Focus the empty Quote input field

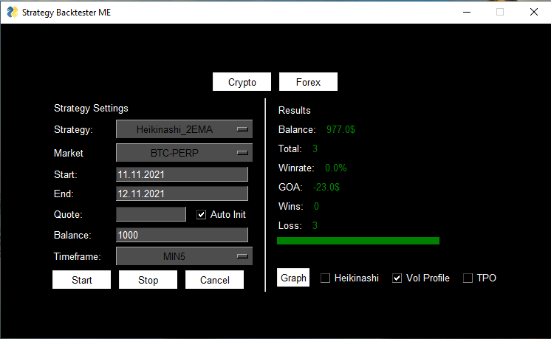point(151,214)
